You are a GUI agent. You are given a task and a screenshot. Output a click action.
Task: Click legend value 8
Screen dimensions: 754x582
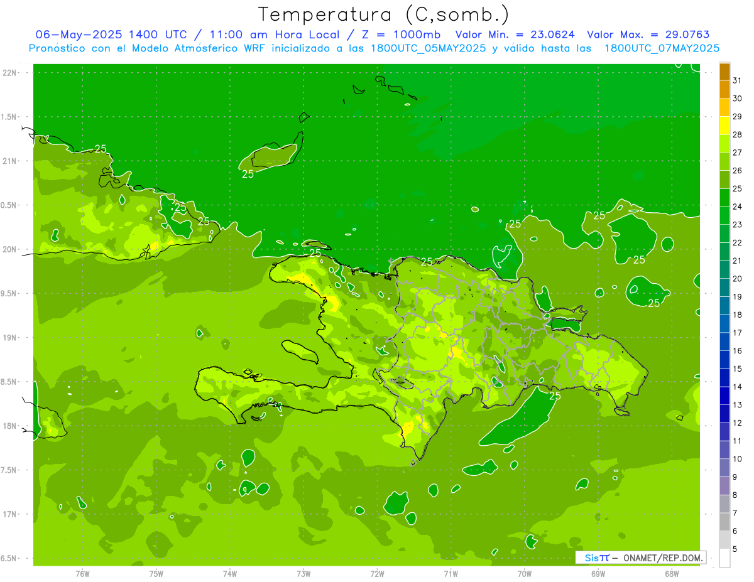click(x=735, y=495)
